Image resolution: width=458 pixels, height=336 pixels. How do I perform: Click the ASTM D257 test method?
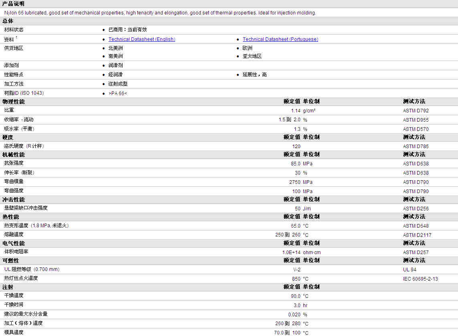click(416, 252)
